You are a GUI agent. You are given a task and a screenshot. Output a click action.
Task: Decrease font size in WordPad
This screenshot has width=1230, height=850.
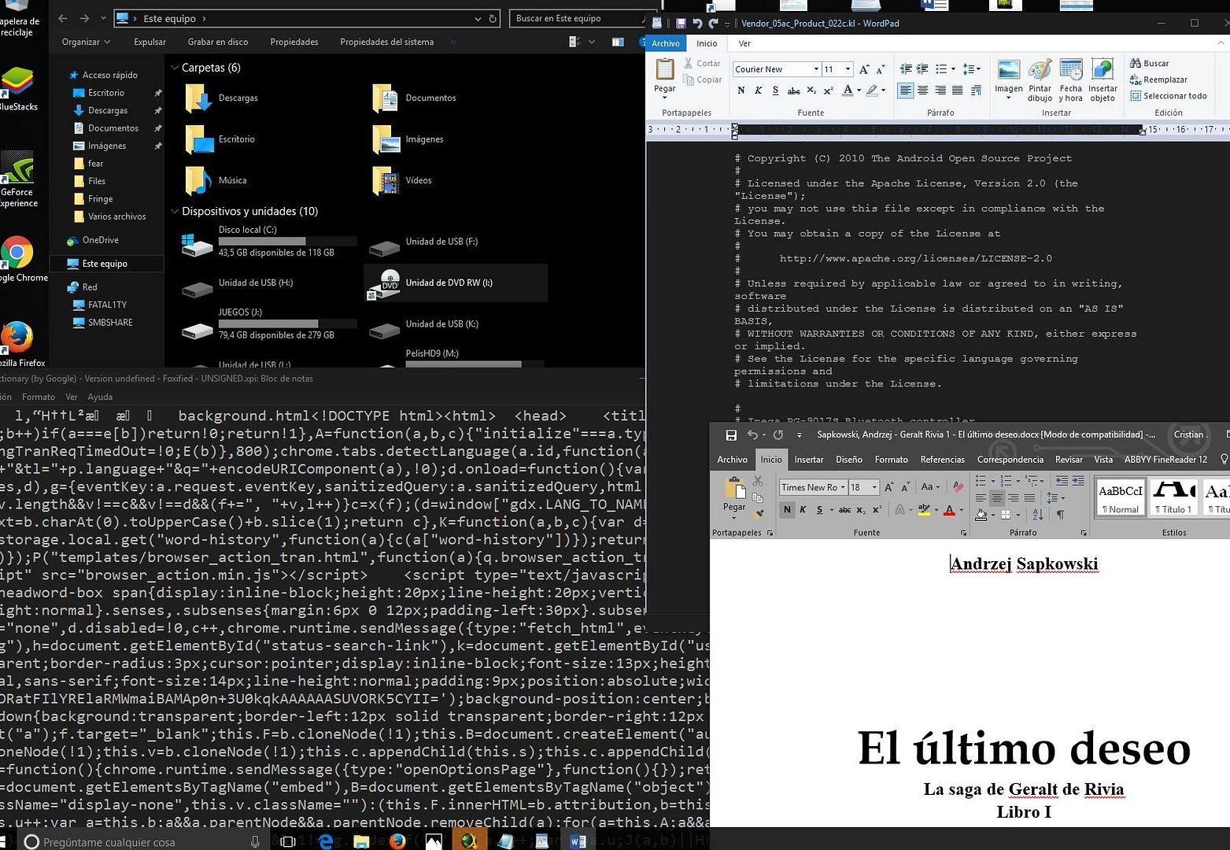coord(881,69)
